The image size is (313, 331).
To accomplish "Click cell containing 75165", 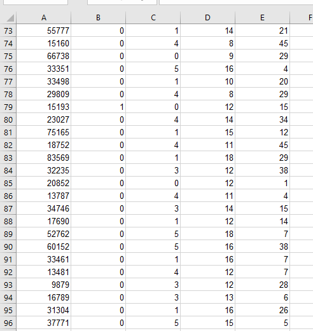I will pos(44,132).
